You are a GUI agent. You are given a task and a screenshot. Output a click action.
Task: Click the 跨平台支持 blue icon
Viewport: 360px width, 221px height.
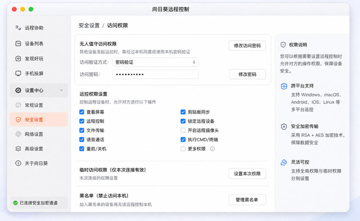point(284,86)
